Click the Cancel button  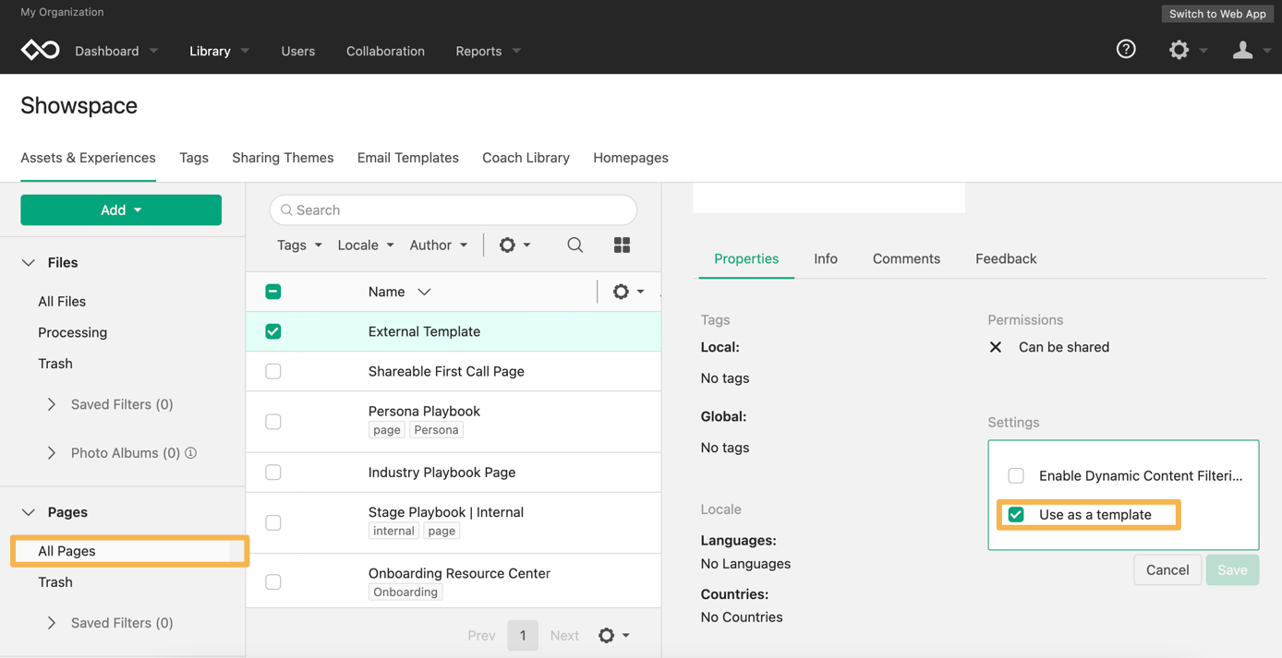click(x=1167, y=570)
